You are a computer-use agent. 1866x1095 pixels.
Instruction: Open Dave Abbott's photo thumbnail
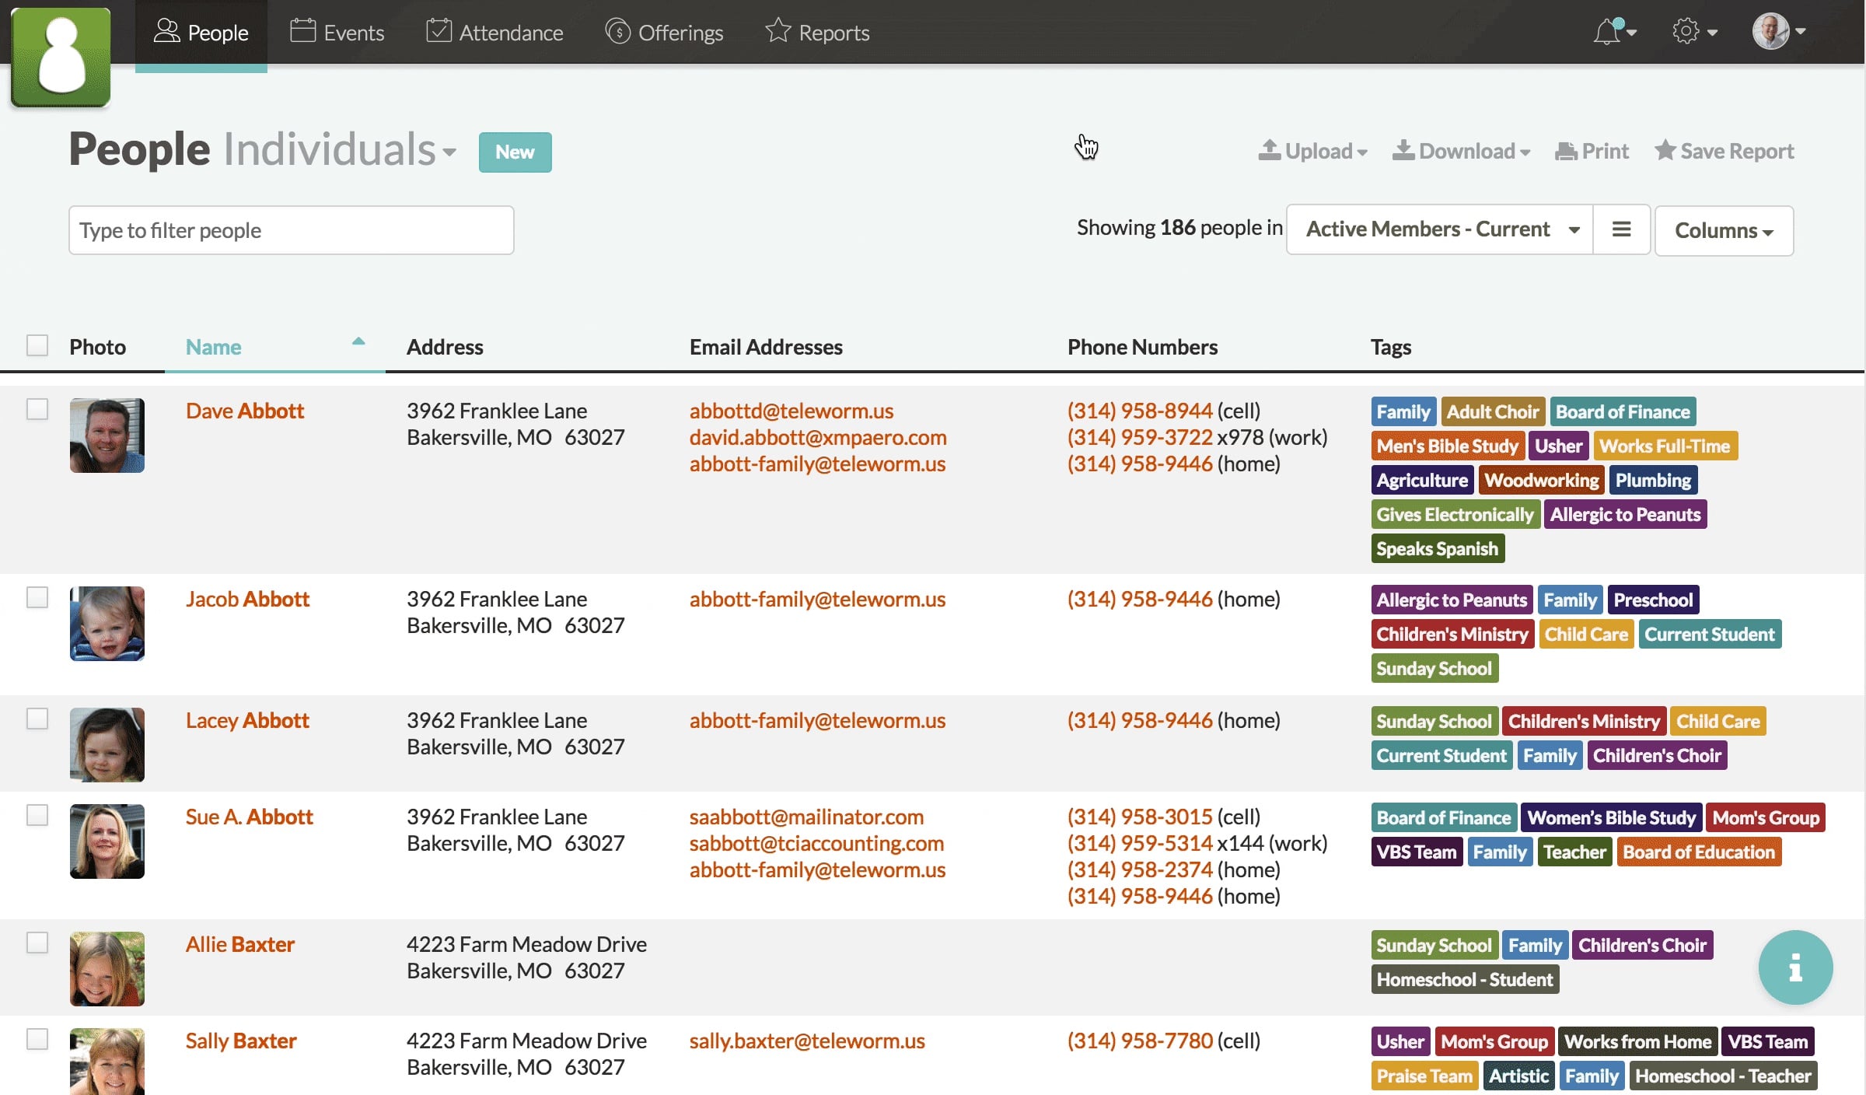pyautogui.click(x=107, y=436)
